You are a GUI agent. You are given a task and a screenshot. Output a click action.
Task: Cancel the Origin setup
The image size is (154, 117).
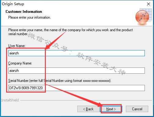[x=137, y=109]
